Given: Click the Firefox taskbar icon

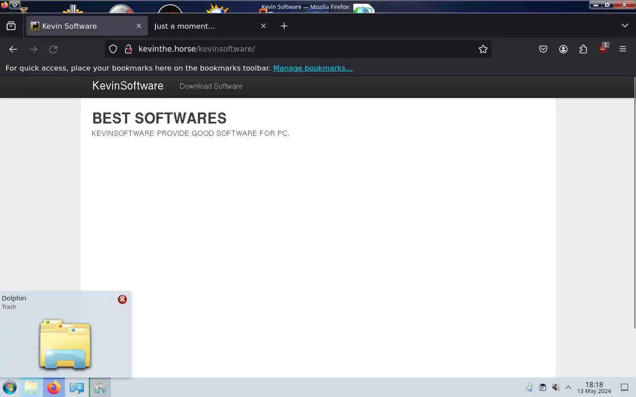Looking at the screenshot, I should point(54,387).
